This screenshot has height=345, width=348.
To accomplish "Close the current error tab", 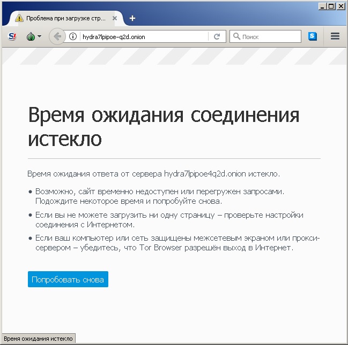I will 115,18.
